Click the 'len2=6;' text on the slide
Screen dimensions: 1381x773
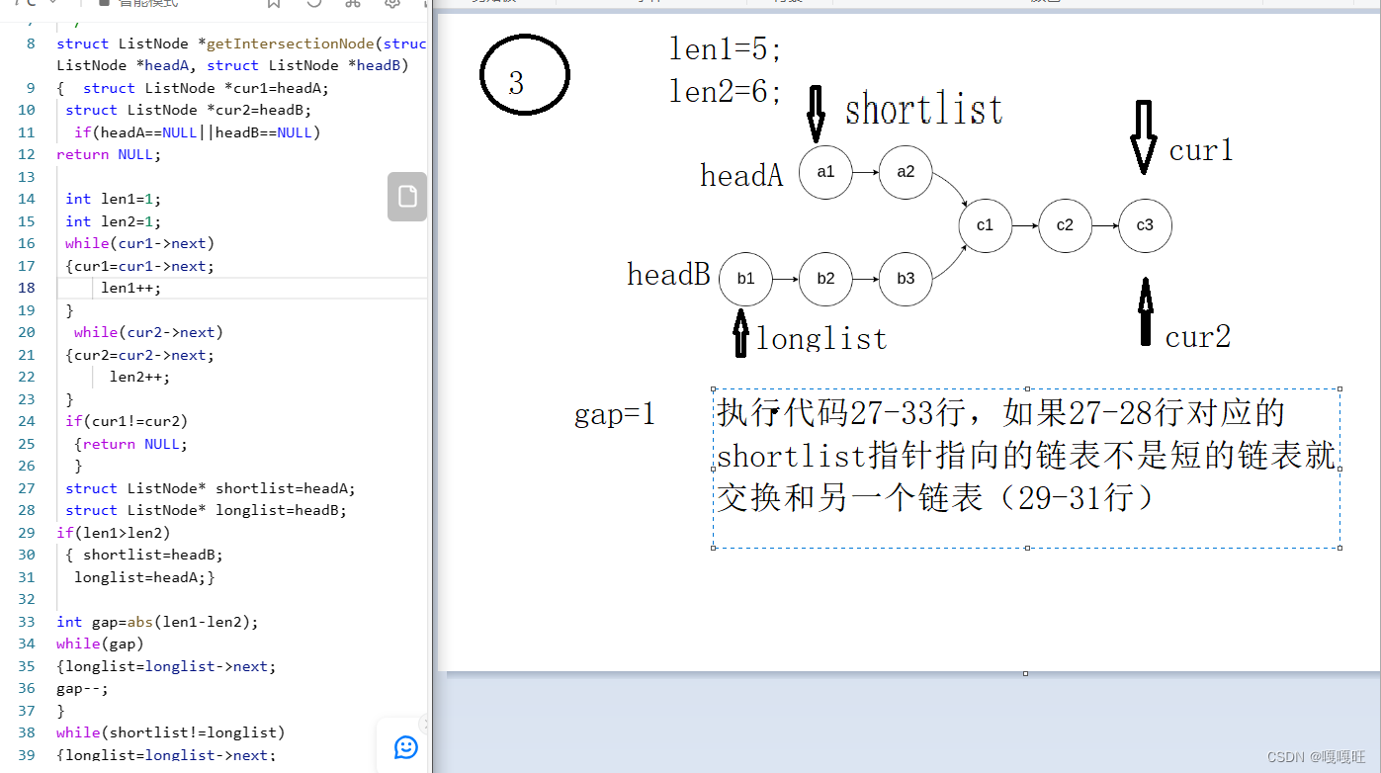(x=727, y=92)
